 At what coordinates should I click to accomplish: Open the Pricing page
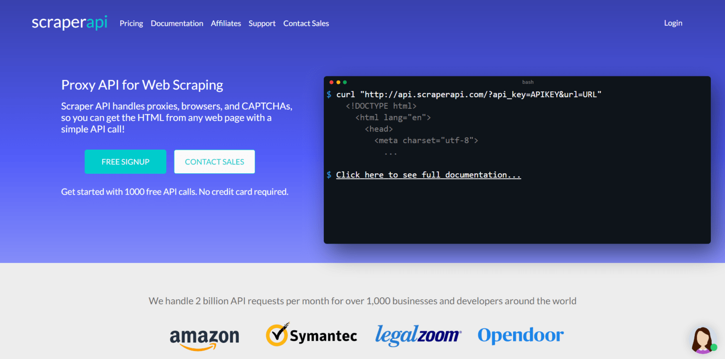click(131, 23)
